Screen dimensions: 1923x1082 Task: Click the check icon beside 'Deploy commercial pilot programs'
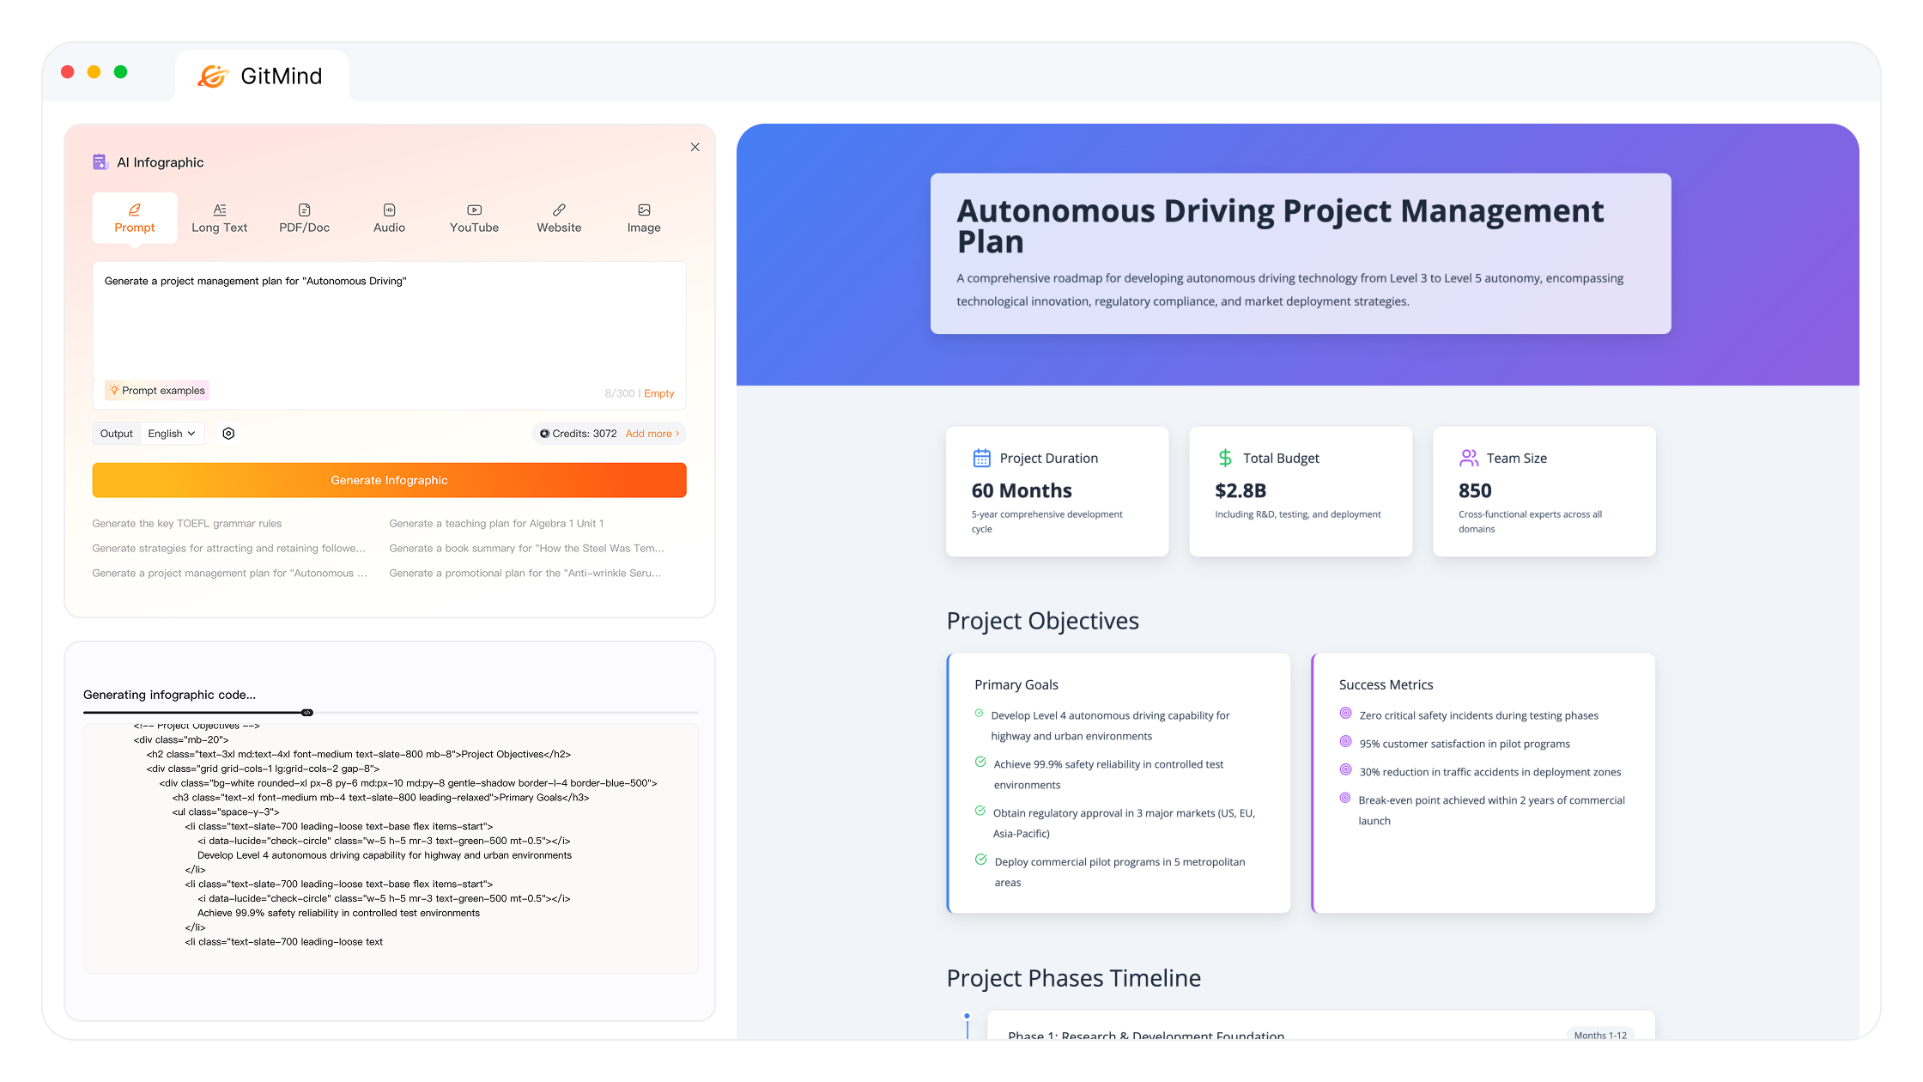tap(980, 860)
